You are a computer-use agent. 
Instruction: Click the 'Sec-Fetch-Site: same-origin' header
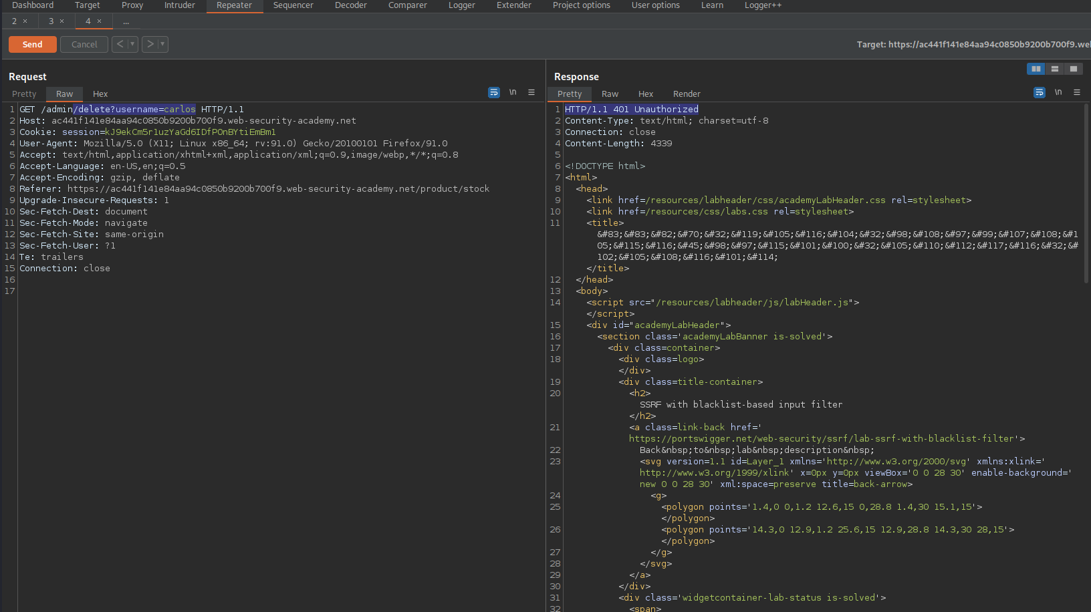coord(92,234)
